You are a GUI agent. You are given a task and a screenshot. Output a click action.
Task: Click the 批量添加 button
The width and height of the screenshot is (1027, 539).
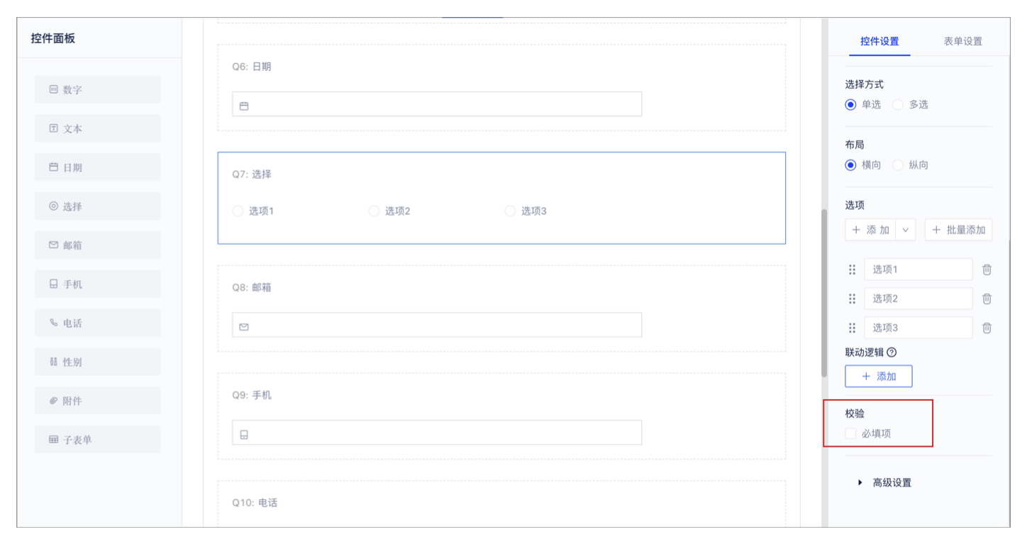click(x=958, y=230)
